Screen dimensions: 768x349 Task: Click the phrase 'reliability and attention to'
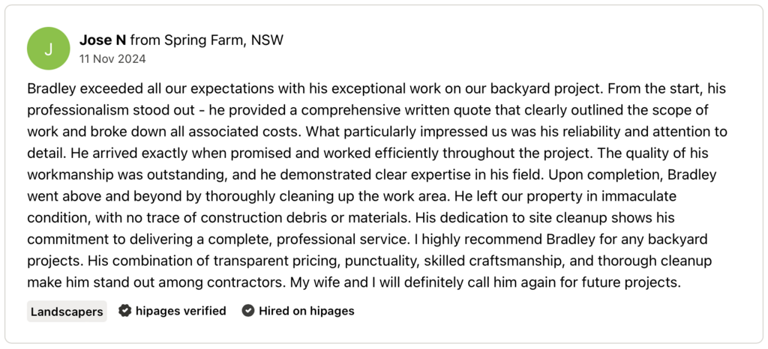[642, 132]
